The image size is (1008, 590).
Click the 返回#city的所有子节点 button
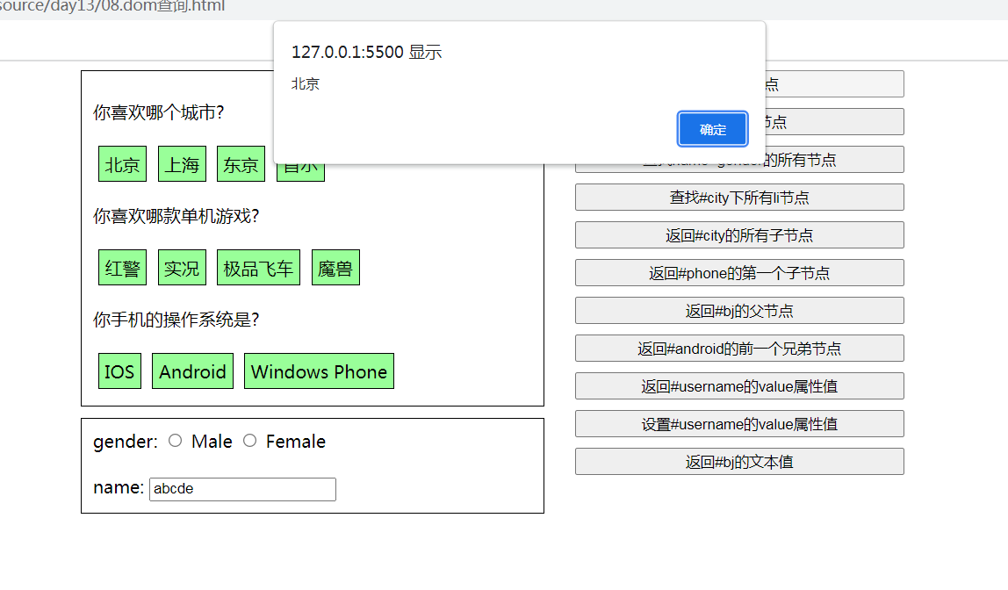(x=738, y=234)
